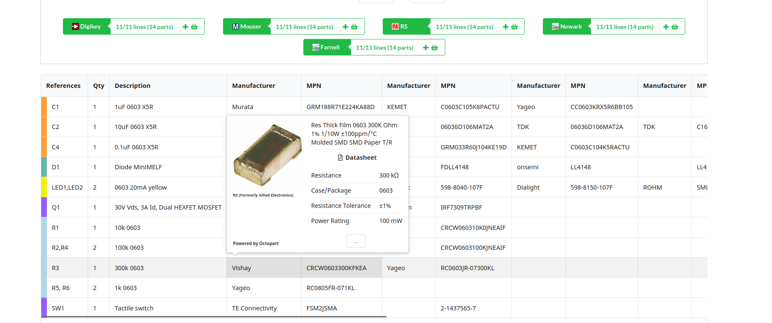
Task: Click the resistor thumbnail image
Action: [267, 155]
